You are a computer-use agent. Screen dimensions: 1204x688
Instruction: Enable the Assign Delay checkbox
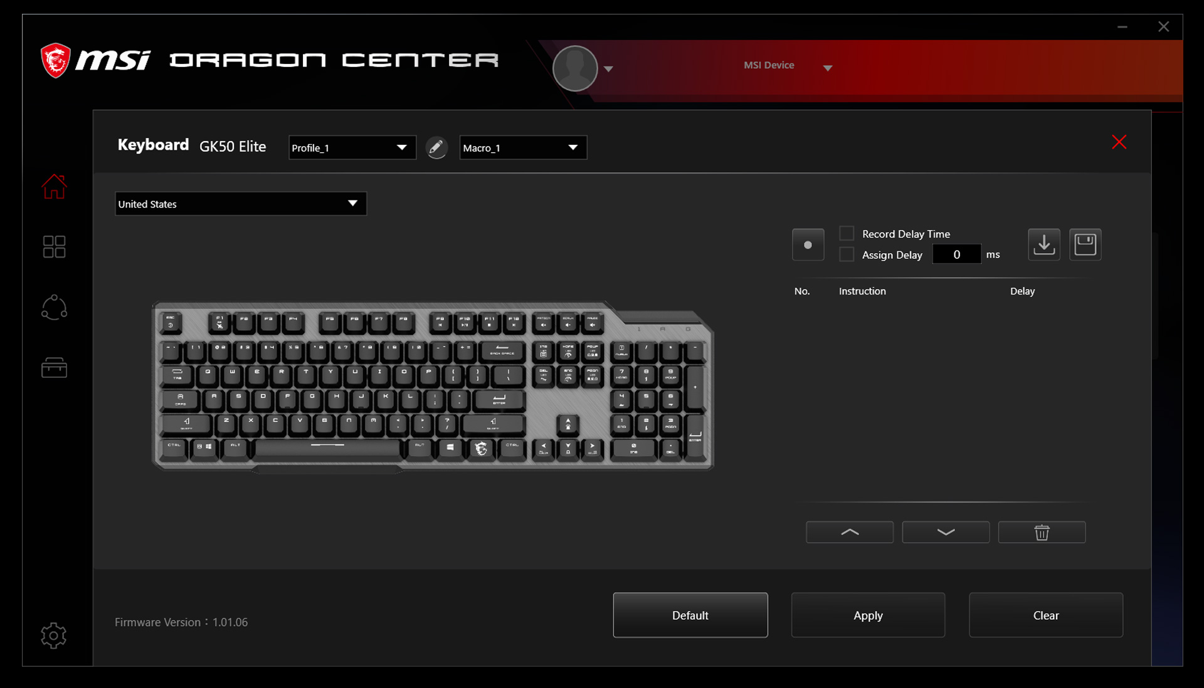tap(847, 254)
